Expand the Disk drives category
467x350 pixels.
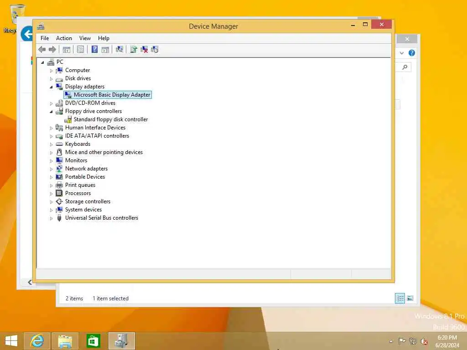point(51,79)
